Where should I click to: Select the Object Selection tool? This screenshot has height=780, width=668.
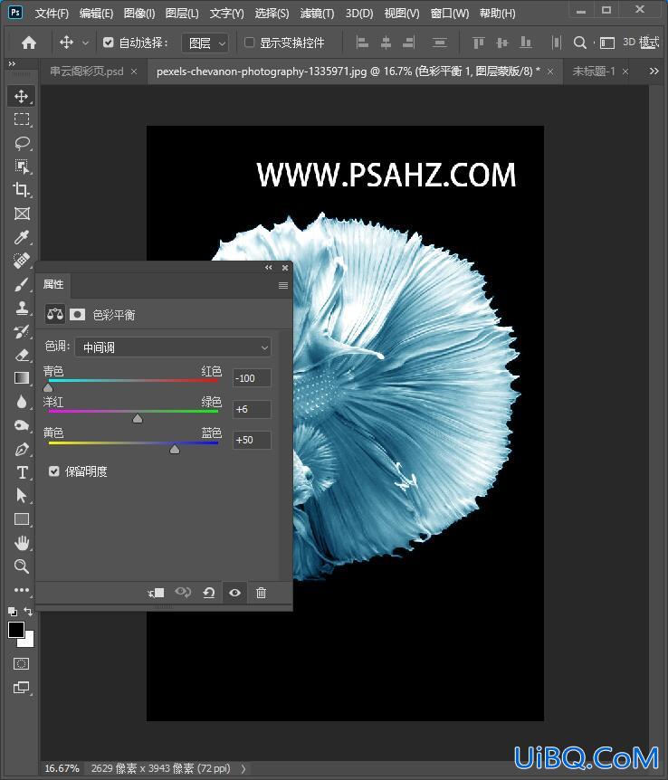tap(21, 166)
